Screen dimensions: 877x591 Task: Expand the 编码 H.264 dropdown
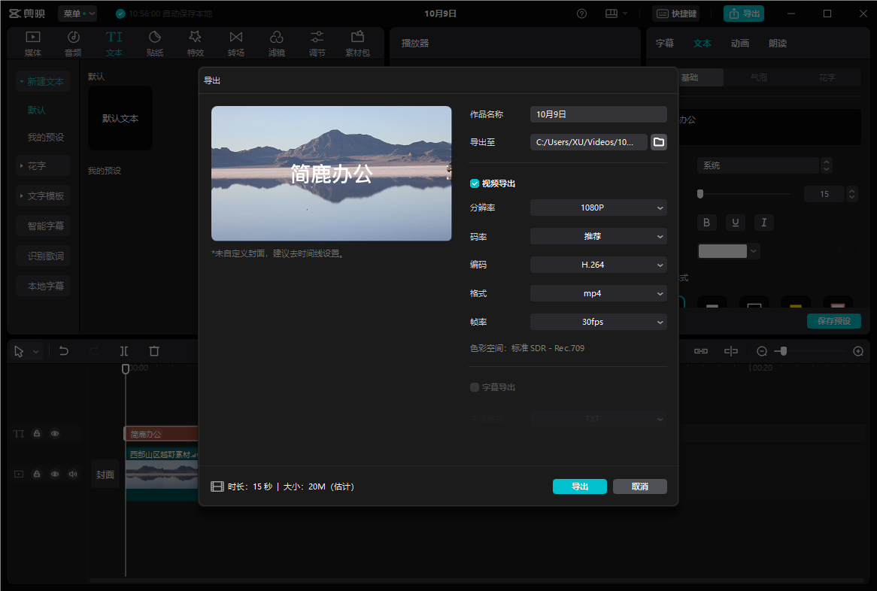(x=598, y=265)
